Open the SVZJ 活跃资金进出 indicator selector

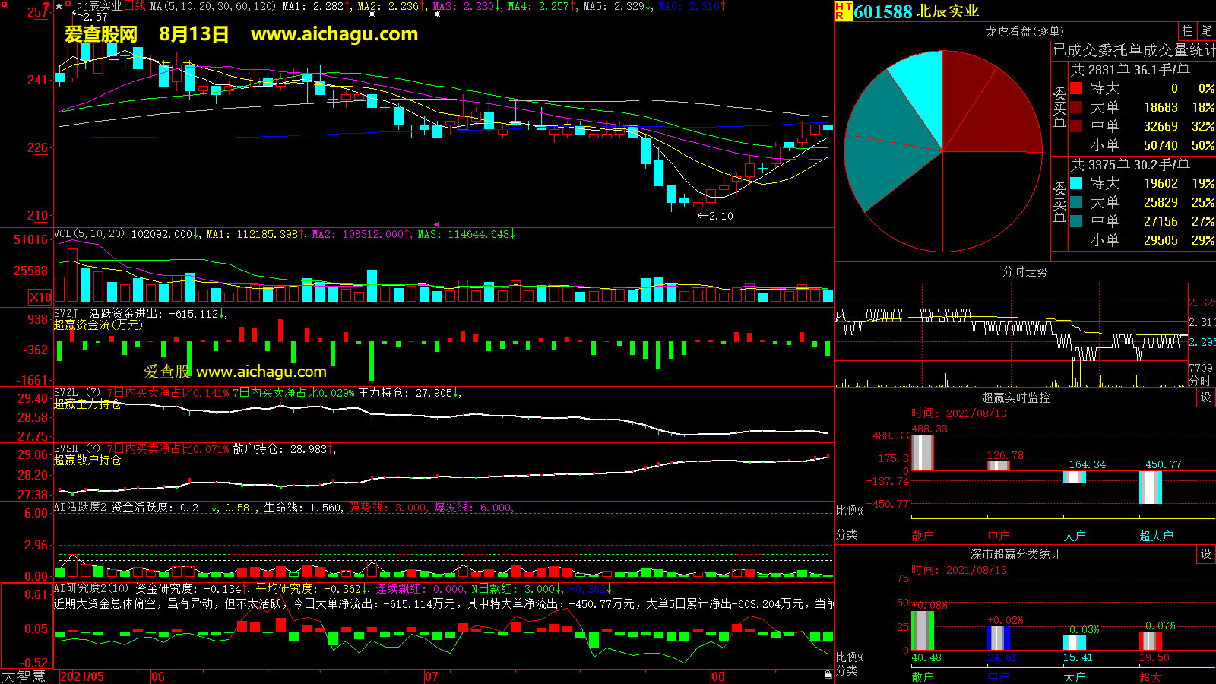pos(66,313)
